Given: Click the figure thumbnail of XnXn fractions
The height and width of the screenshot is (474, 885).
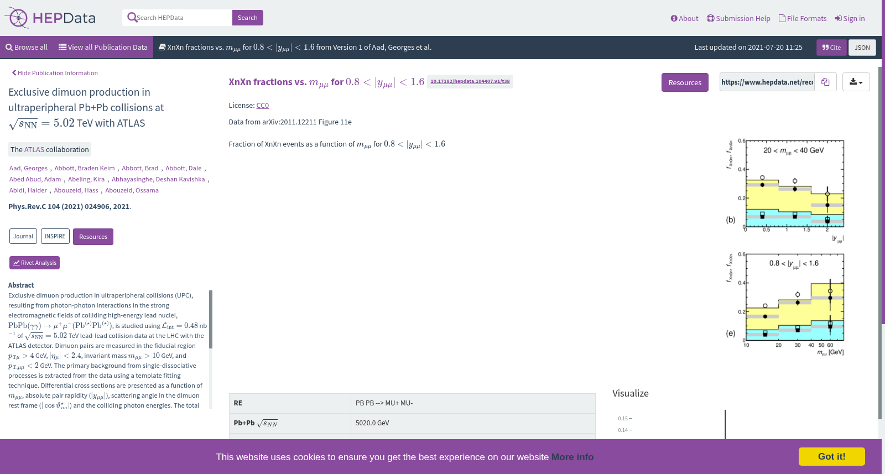Looking at the screenshot, I should tap(785, 246).
